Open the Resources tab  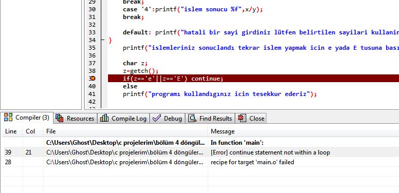tap(75, 119)
